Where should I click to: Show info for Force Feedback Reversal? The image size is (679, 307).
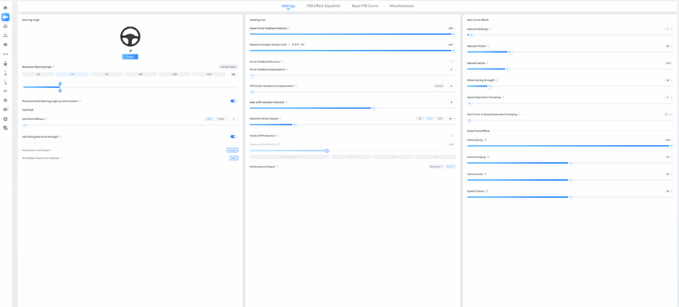[282, 62]
